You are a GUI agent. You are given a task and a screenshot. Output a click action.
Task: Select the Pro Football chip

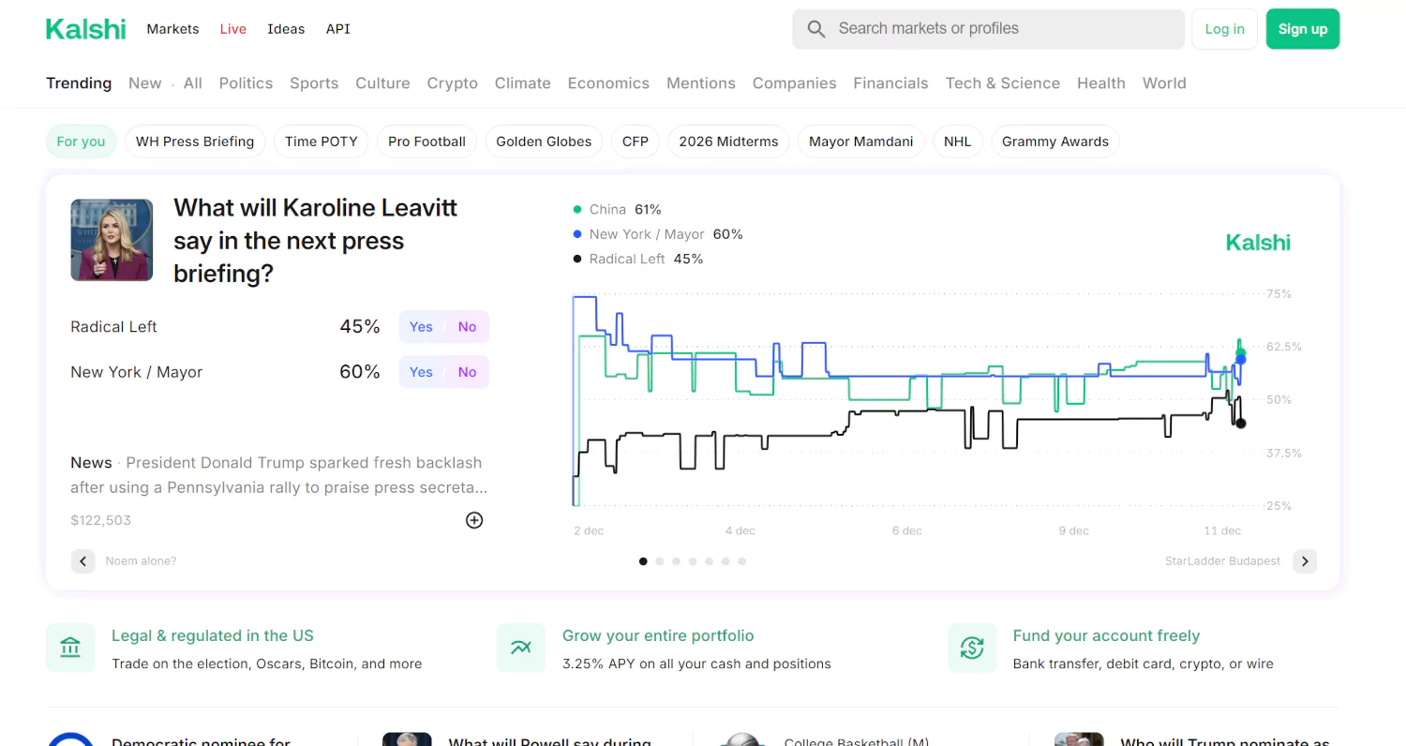[426, 142]
